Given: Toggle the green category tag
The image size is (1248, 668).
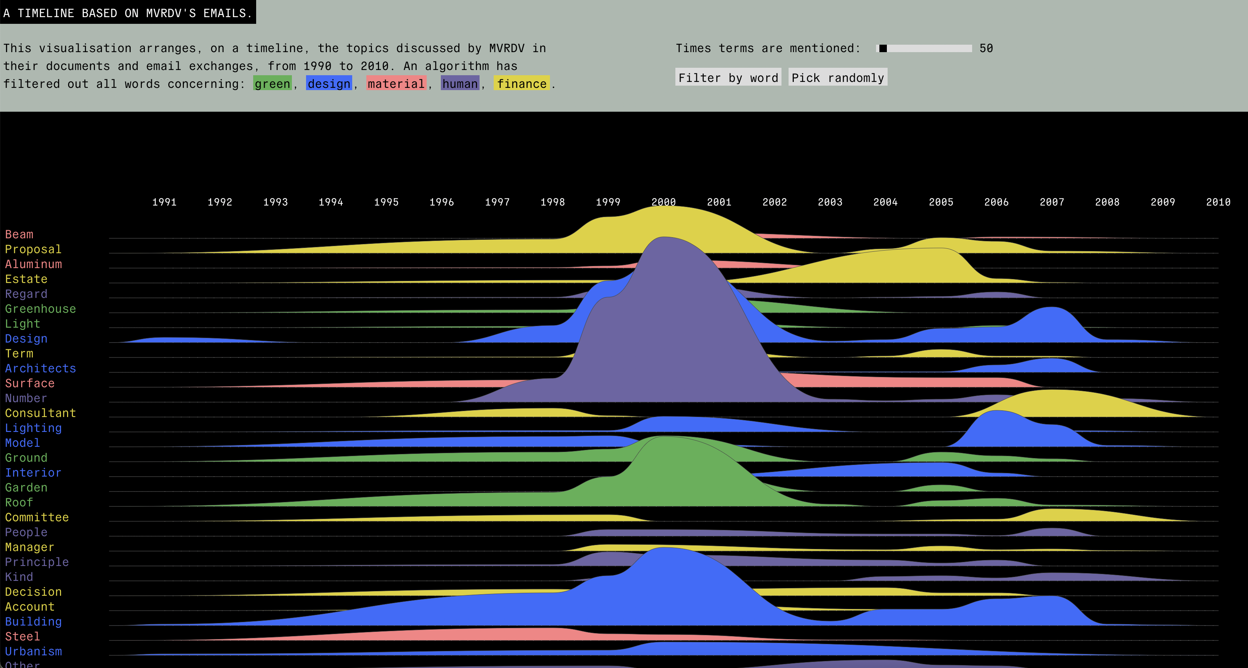Looking at the screenshot, I should pyautogui.click(x=272, y=84).
